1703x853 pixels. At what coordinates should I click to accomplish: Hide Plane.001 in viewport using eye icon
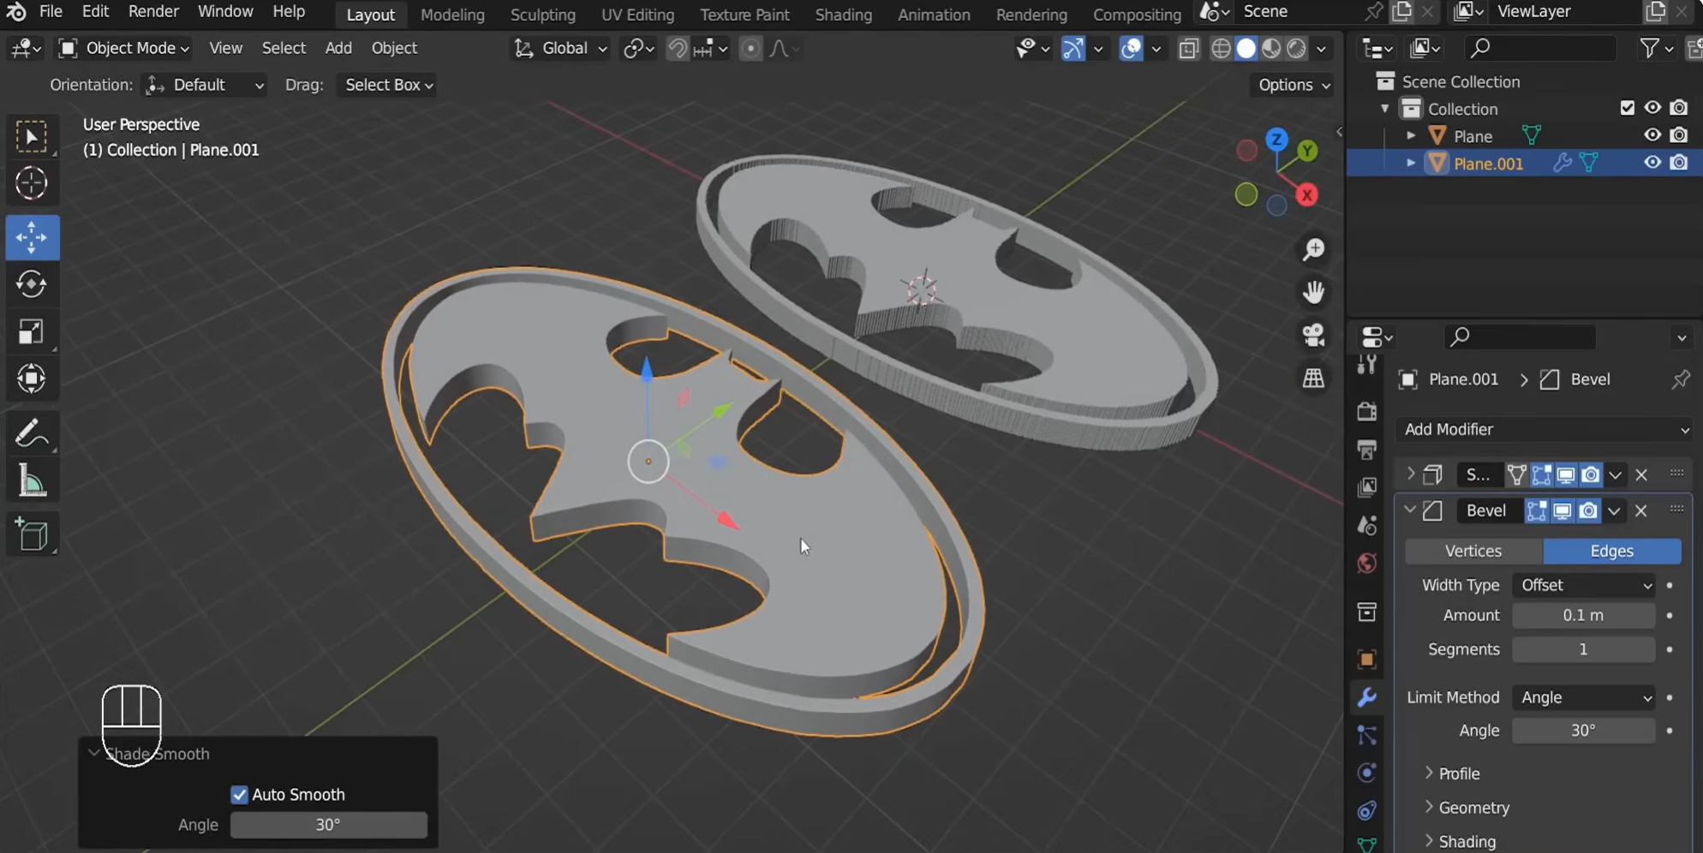(1652, 163)
